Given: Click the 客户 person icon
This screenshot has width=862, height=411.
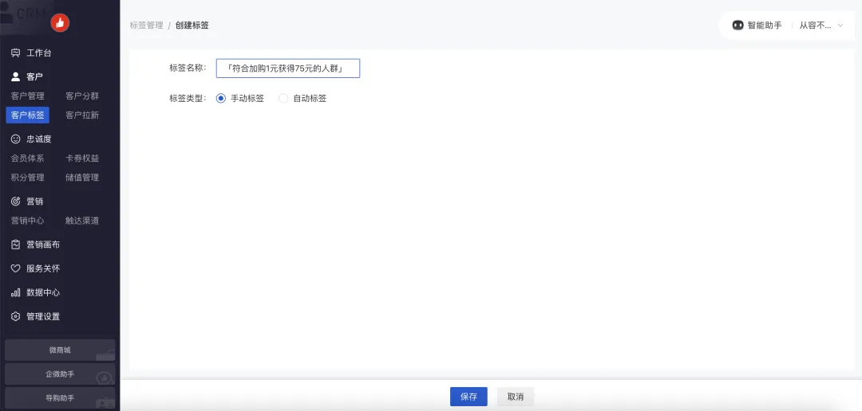Looking at the screenshot, I should click(x=15, y=77).
